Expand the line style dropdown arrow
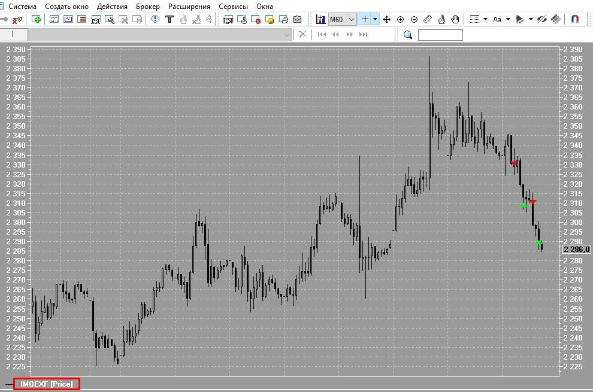 [x=485, y=19]
